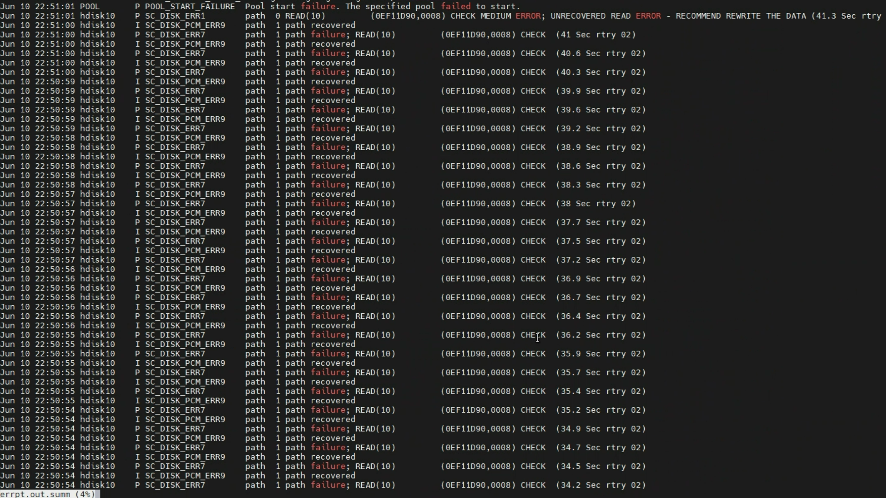
Task: Click the SC_DISK_ERR1 error identifier
Action: coord(174,16)
